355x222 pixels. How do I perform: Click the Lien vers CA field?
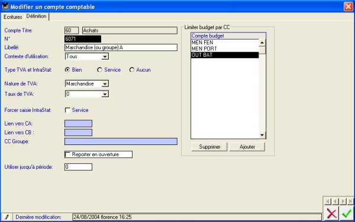pyautogui.click(x=78, y=124)
